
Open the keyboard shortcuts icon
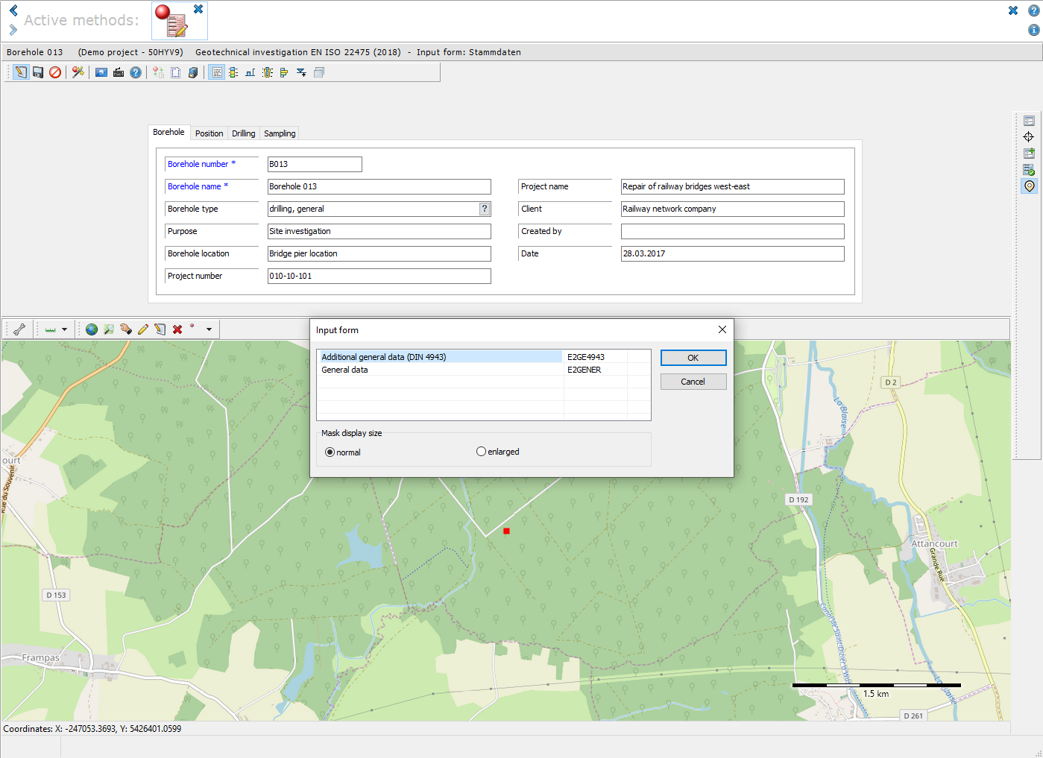pos(119,72)
